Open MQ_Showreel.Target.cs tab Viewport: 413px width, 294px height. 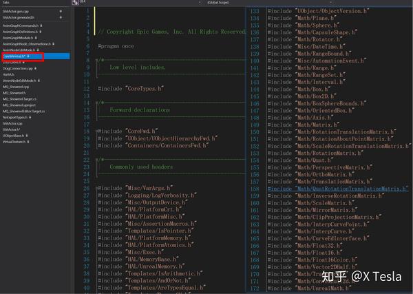(x=19, y=98)
